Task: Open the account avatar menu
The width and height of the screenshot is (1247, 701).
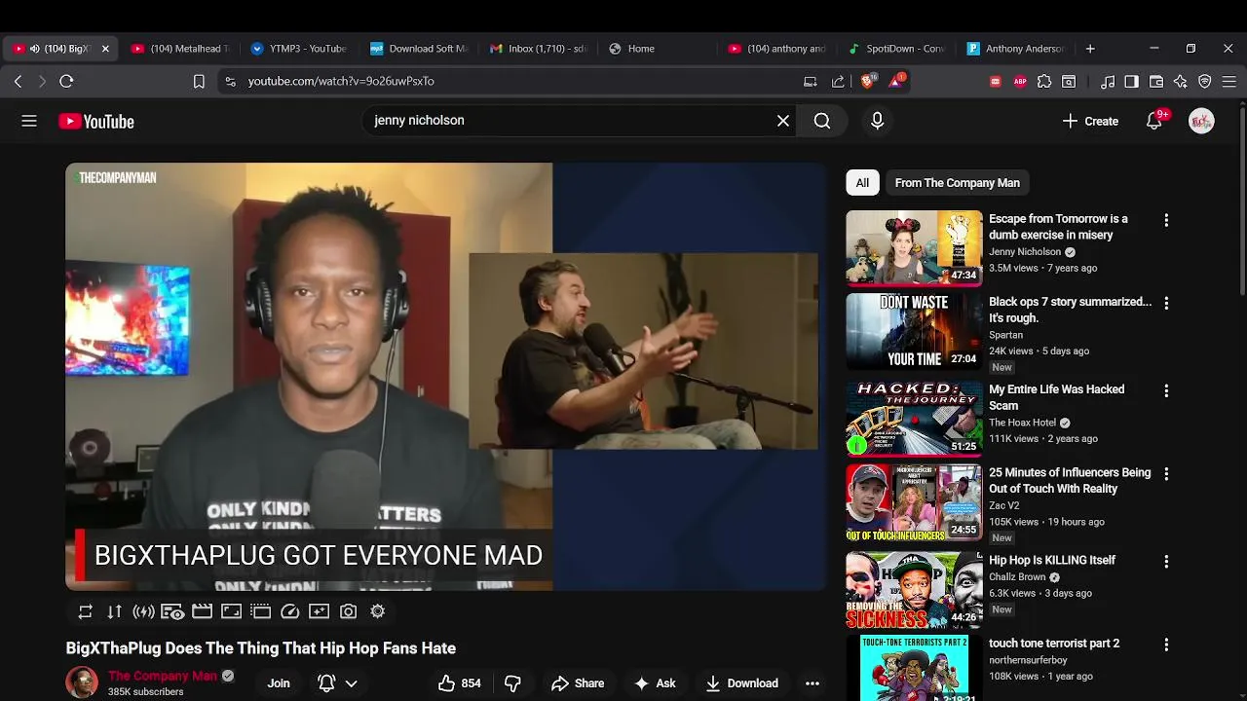Action: (x=1201, y=121)
